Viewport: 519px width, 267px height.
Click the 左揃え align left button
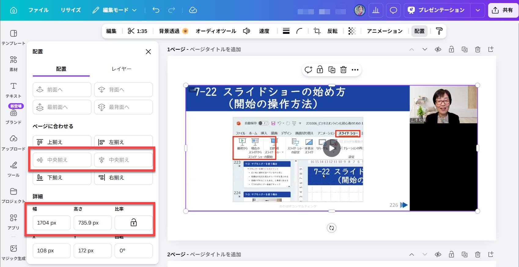(x=123, y=142)
